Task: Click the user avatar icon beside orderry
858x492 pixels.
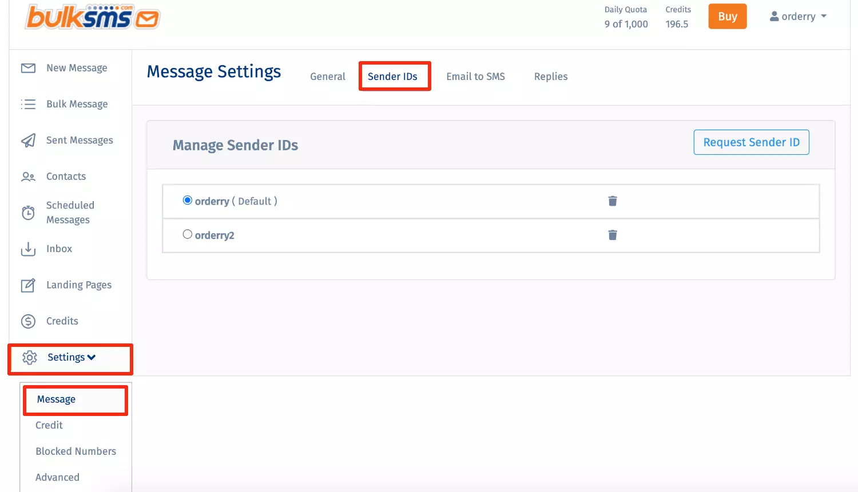Action: tap(774, 17)
